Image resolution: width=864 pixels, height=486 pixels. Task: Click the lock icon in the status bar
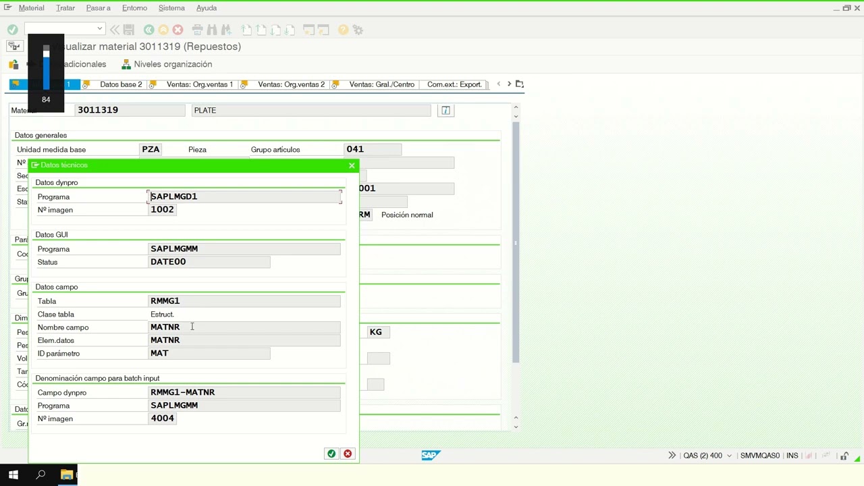pyautogui.click(x=844, y=456)
